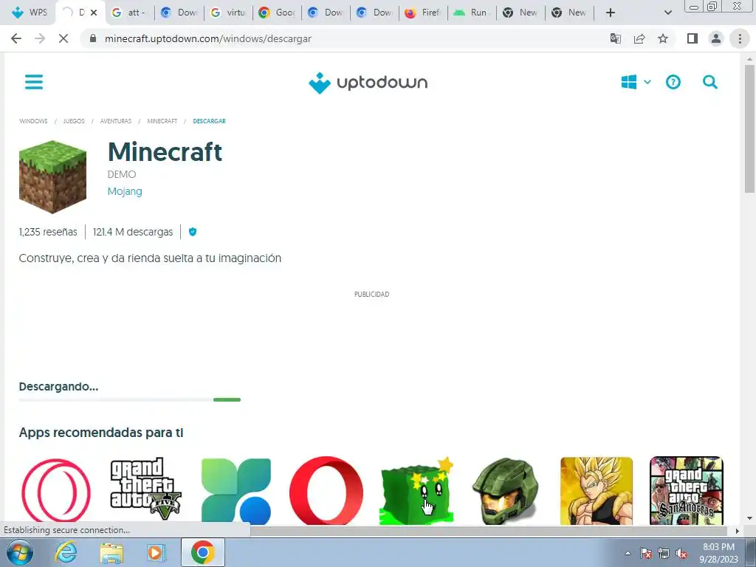This screenshot has height=567, width=756.
Task: Open Windows Media Player taskbar icon
Action: tap(156, 552)
